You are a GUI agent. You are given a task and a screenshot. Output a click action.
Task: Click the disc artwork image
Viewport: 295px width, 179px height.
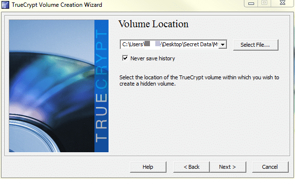(52, 86)
